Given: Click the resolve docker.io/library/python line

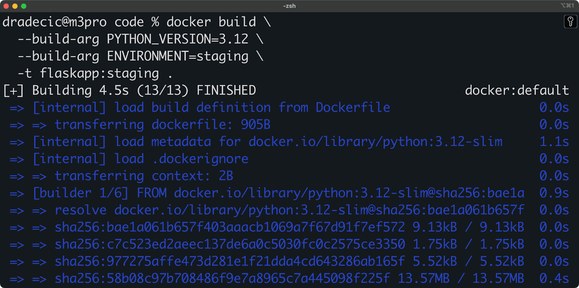Looking at the screenshot, I should pyautogui.click(x=289, y=210).
